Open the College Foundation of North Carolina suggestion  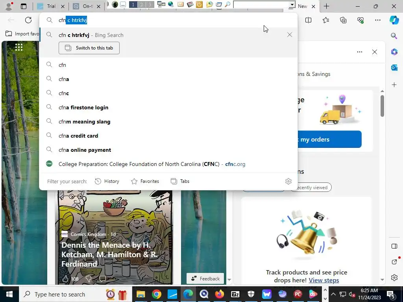pos(168,164)
